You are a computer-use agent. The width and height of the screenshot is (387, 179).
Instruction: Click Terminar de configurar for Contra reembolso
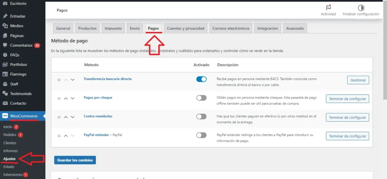coord(348,118)
